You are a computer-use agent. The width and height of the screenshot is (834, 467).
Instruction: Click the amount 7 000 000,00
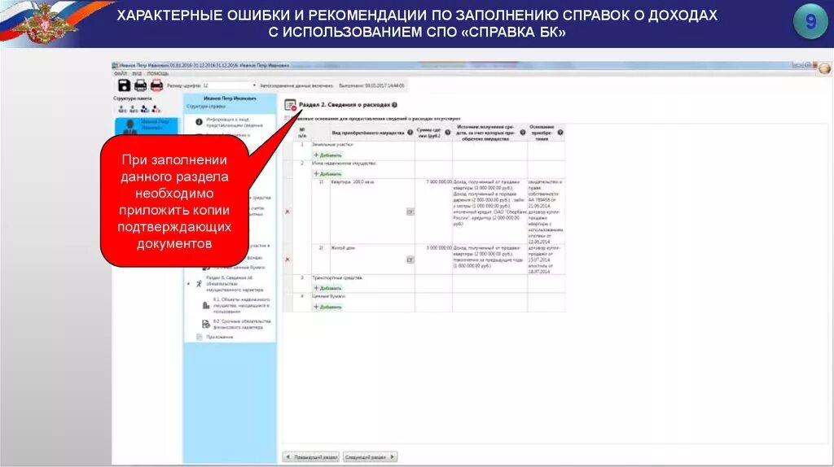click(x=439, y=182)
